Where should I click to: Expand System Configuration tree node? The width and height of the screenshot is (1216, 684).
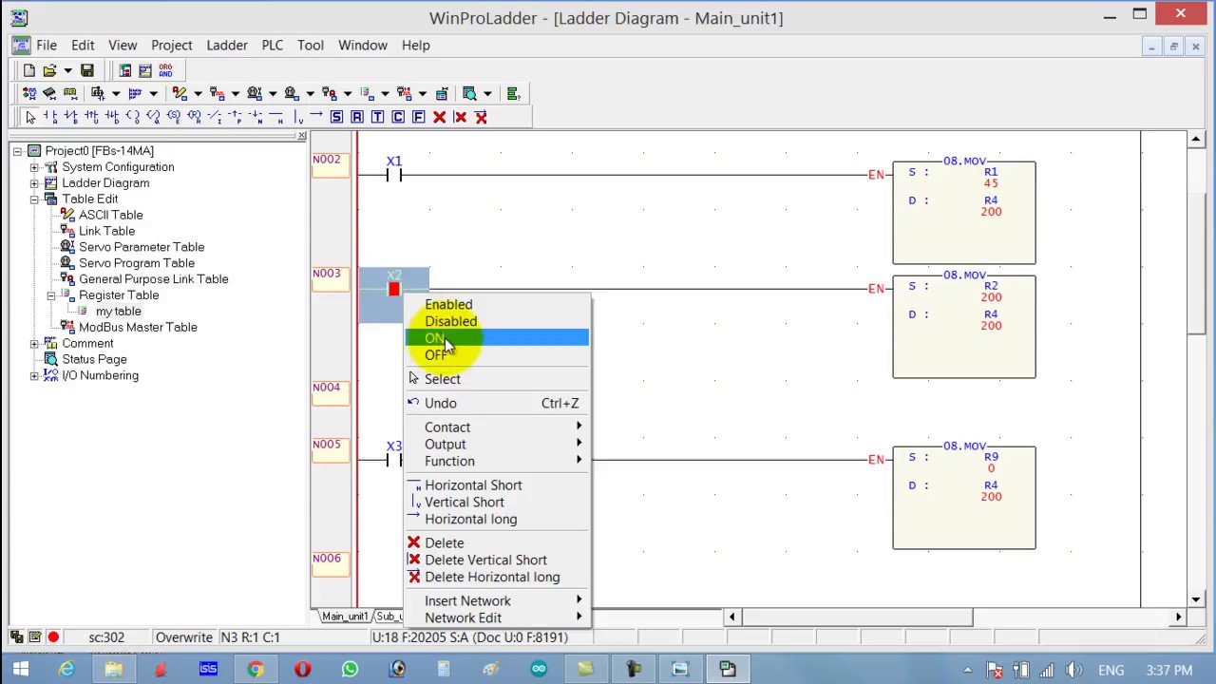tap(34, 167)
